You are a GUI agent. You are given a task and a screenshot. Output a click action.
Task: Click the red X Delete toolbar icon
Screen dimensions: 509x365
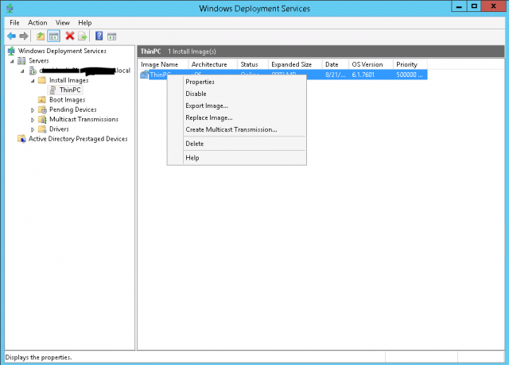coord(70,36)
